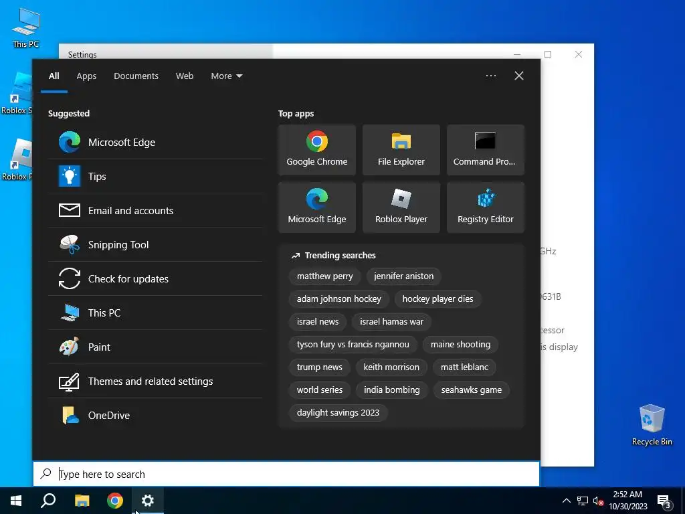Launch Snipping Tool from suggestions
The height and width of the screenshot is (514, 685).
tap(155, 244)
